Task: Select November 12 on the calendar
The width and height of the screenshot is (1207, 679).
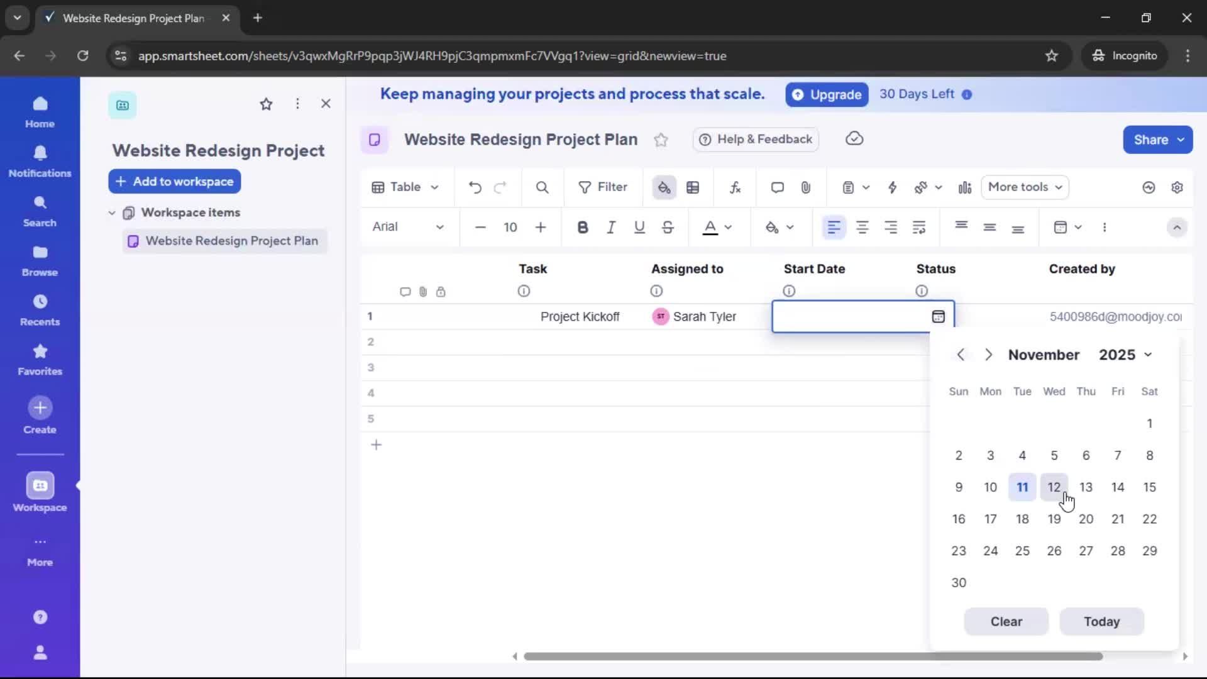Action: (1054, 487)
